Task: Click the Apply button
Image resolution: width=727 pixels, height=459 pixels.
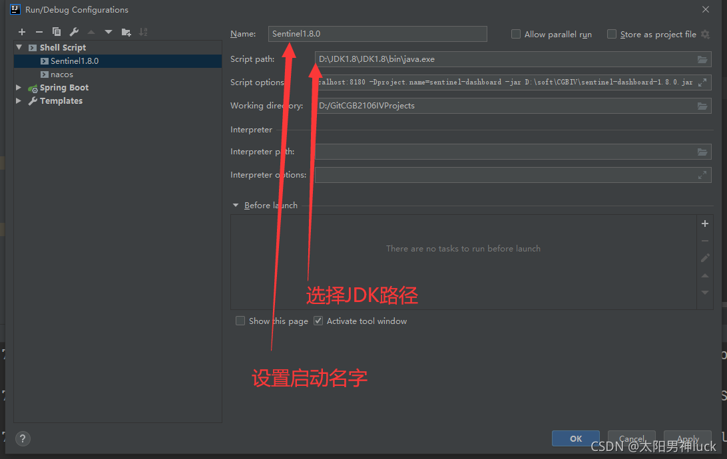Action: pyautogui.click(x=688, y=438)
